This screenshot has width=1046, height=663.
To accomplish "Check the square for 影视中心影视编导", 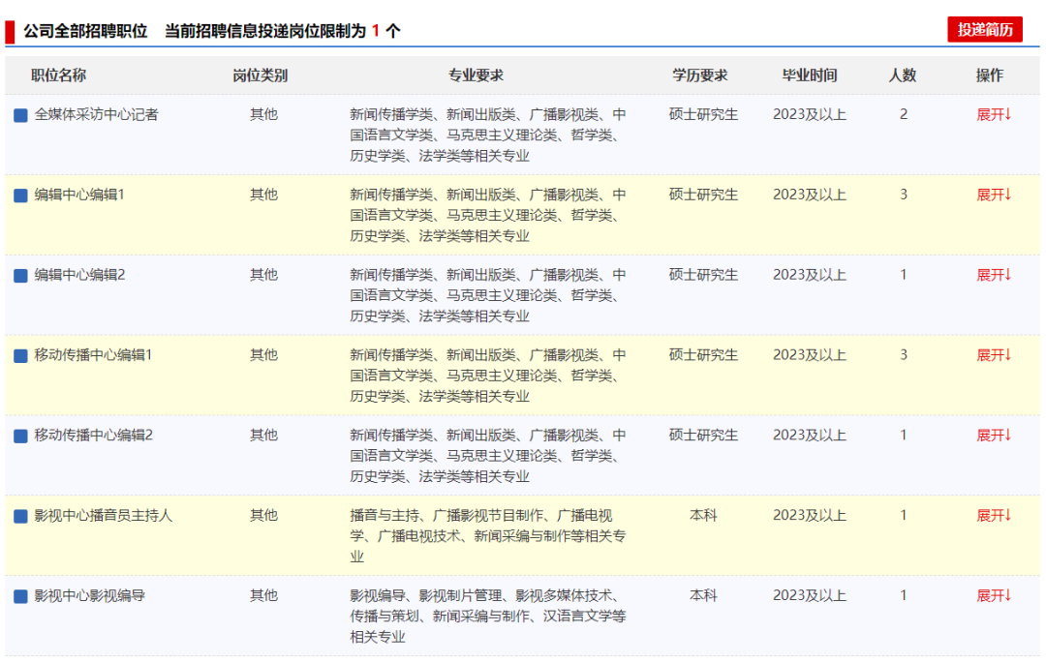I will pyautogui.click(x=20, y=597).
